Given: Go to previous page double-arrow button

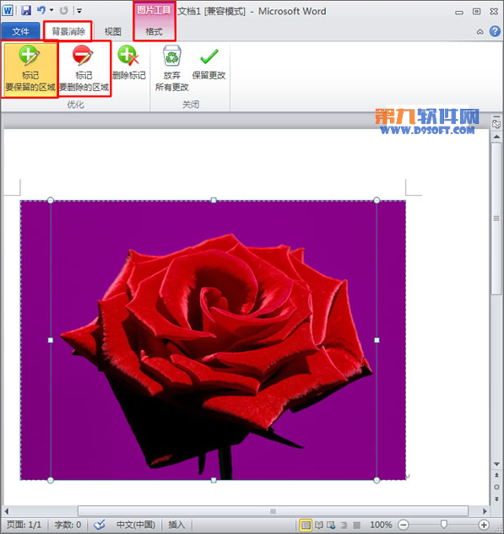Looking at the screenshot, I should (496, 475).
